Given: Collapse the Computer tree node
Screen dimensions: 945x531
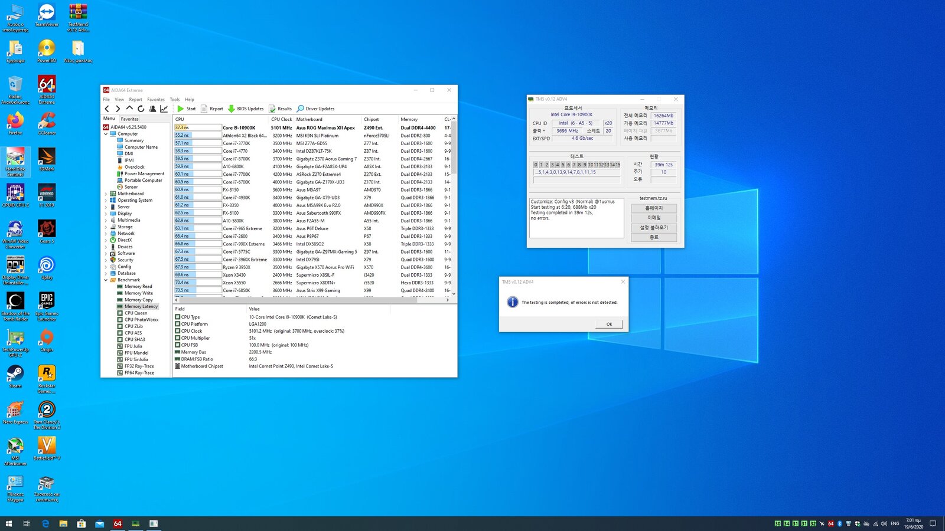Looking at the screenshot, I should [x=106, y=134].
